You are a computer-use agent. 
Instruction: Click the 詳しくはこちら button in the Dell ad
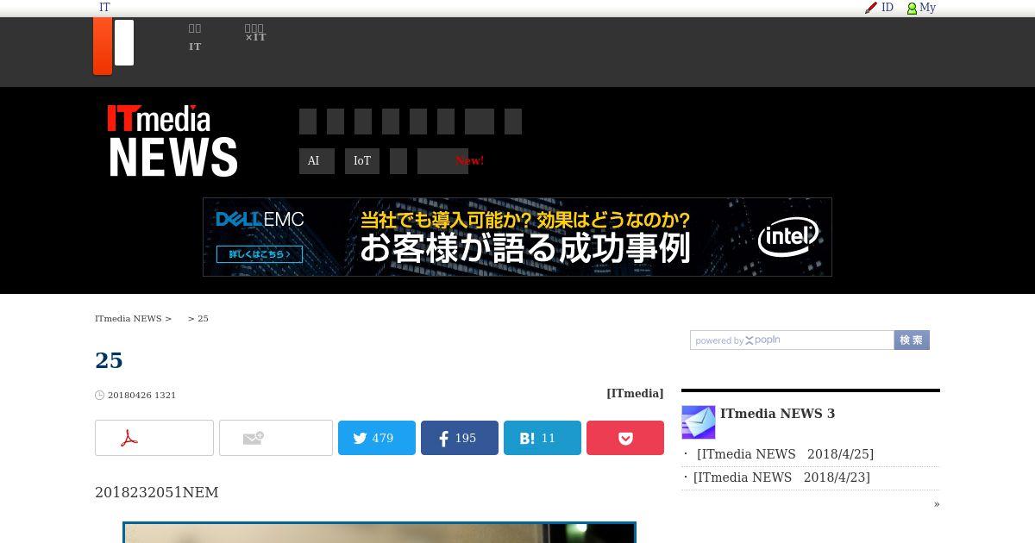click(x=260, y=254)
